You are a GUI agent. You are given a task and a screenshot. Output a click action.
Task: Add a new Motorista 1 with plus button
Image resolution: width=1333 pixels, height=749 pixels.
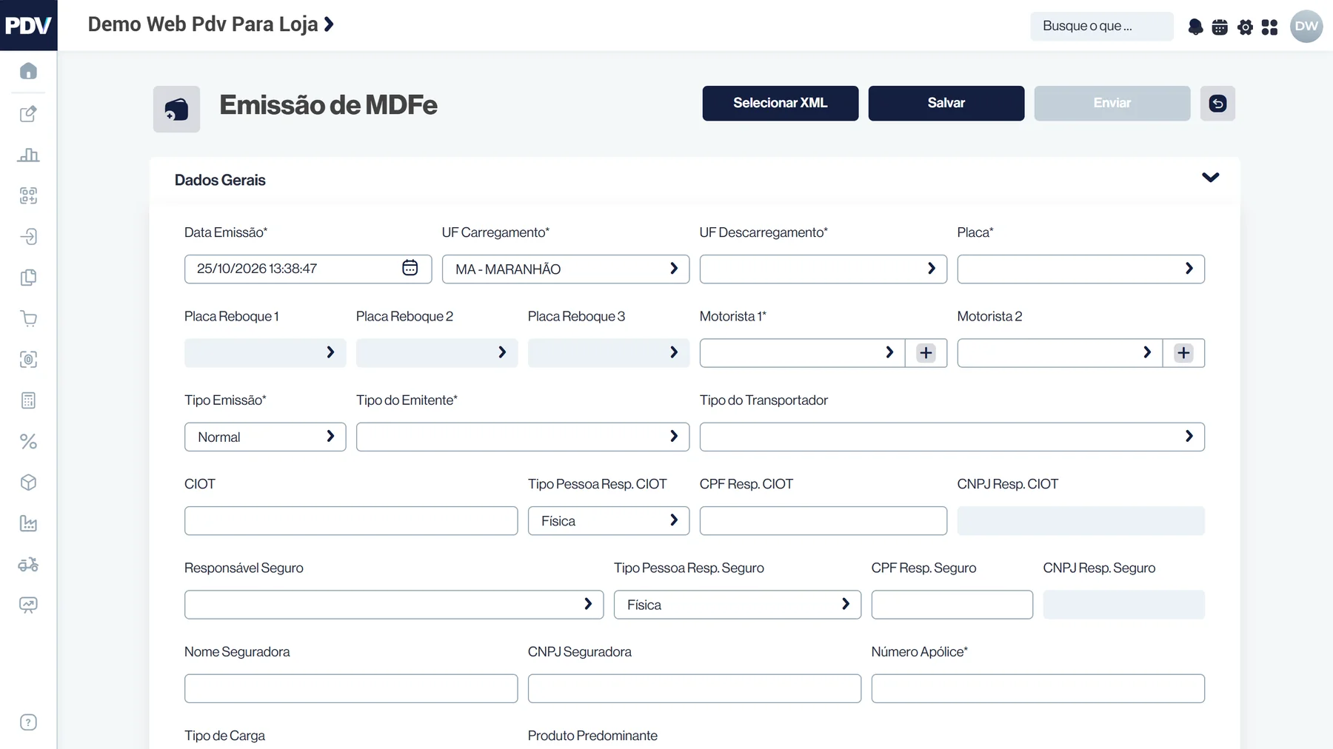click(926, 353)
